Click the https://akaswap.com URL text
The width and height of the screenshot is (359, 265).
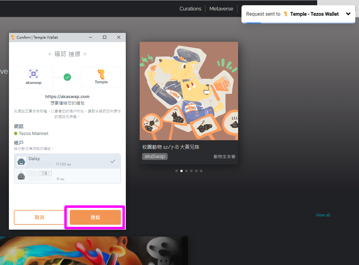(67, 97)
